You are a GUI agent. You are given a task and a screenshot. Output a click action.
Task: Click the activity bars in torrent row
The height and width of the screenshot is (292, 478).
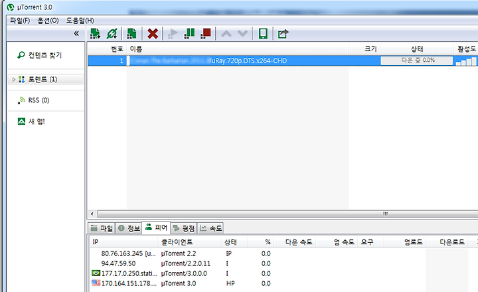[x=466, y=61]
